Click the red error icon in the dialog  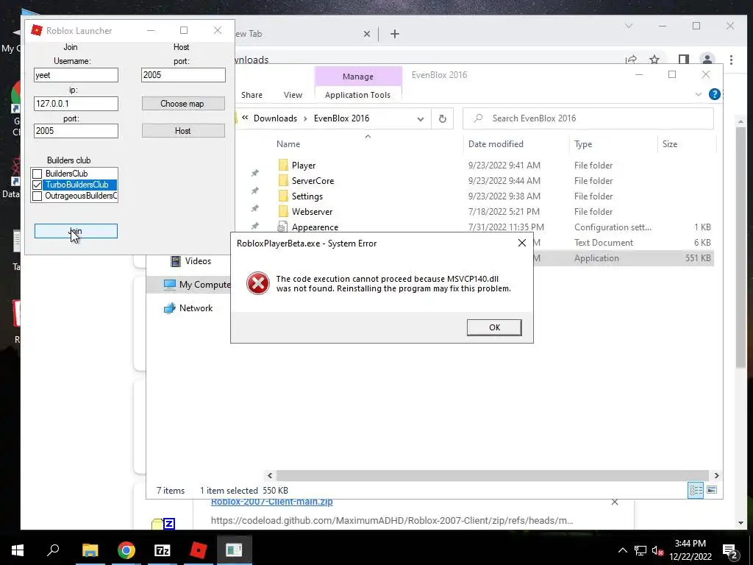pyautogui.click(x=258, y=283)
